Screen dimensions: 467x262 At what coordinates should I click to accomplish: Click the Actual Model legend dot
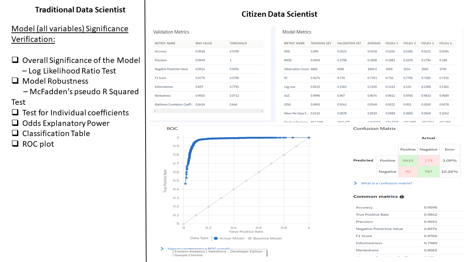(216, 238)
